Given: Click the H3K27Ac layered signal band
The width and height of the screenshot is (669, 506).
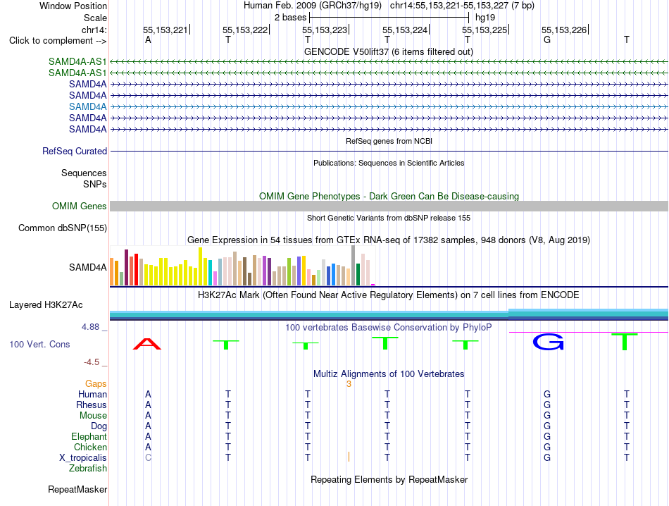Looking at the screenshot, I should click(x=389, y=315).
